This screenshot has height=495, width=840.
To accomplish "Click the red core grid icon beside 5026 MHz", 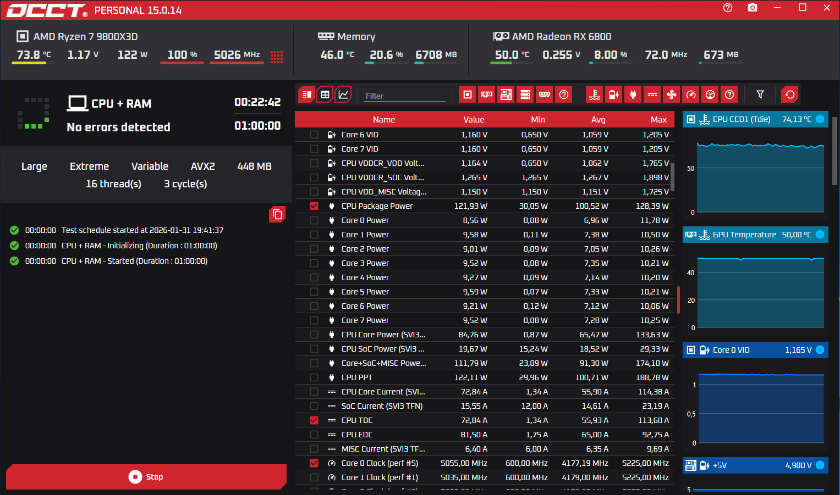I will point(277,57).
